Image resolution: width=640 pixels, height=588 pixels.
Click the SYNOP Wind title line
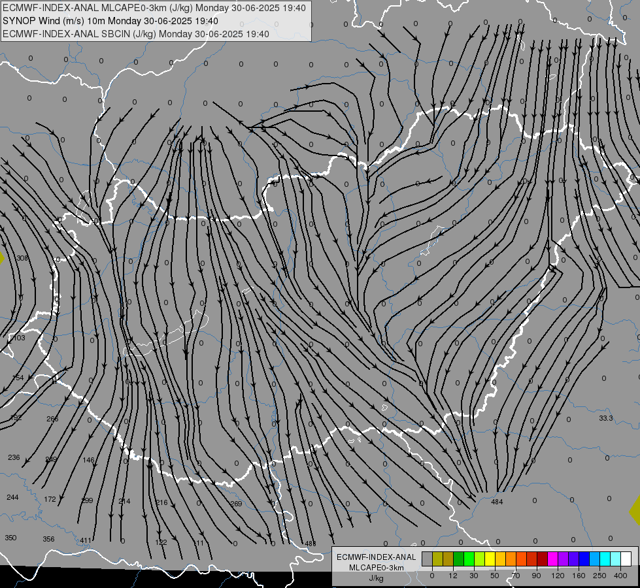pyautogui.click(x=110, y=21)
